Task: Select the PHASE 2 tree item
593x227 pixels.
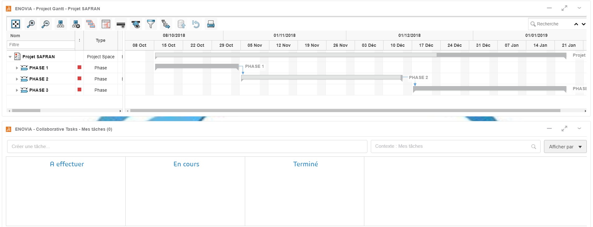Action: [39, 79]
